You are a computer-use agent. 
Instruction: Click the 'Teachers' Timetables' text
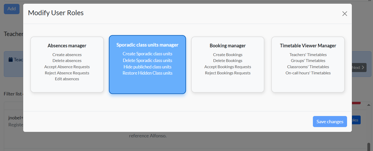click(x=308, y=55)
